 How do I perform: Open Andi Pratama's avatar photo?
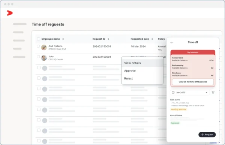point(44,47)
